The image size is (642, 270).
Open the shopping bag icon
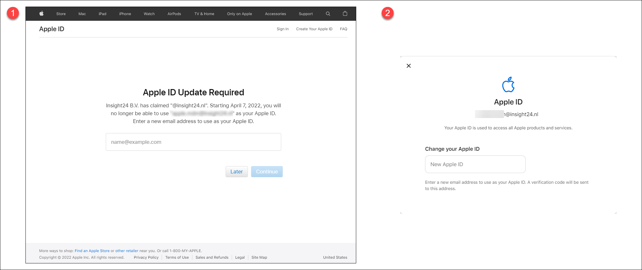coord(345,14)
